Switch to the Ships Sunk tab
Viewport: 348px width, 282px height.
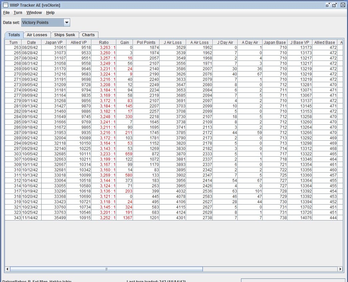point(64,35)
